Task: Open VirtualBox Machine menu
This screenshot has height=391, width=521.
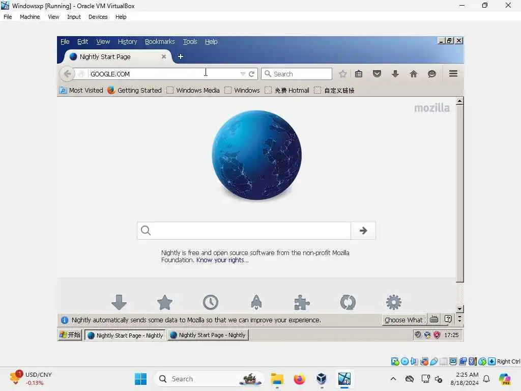Action: click(x=30, y=17)
